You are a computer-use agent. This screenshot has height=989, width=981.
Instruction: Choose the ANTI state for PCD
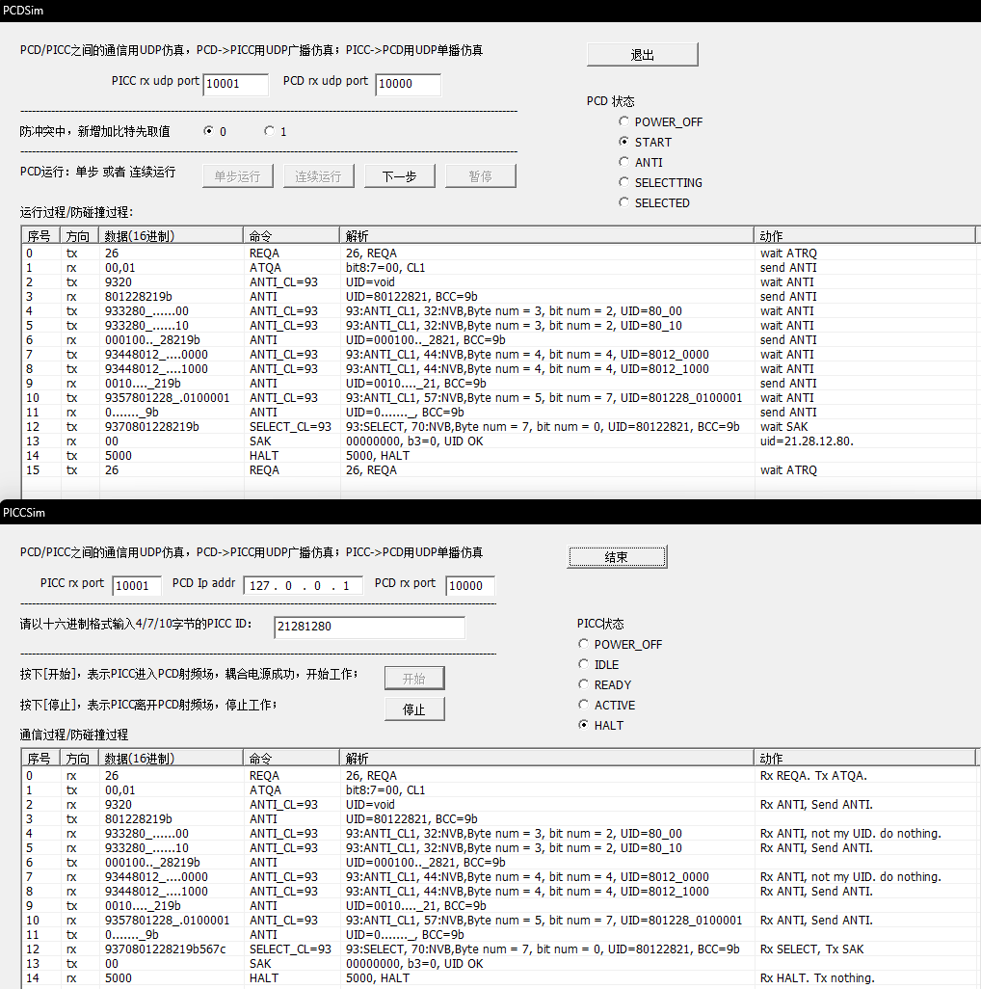click(x=624, y=163)
